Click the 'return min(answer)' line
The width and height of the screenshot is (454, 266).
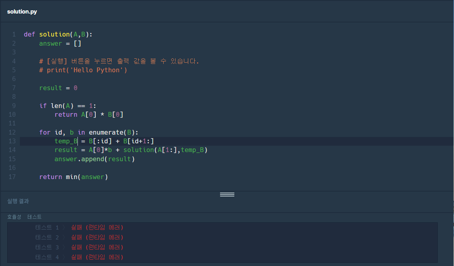pos(73,177)
